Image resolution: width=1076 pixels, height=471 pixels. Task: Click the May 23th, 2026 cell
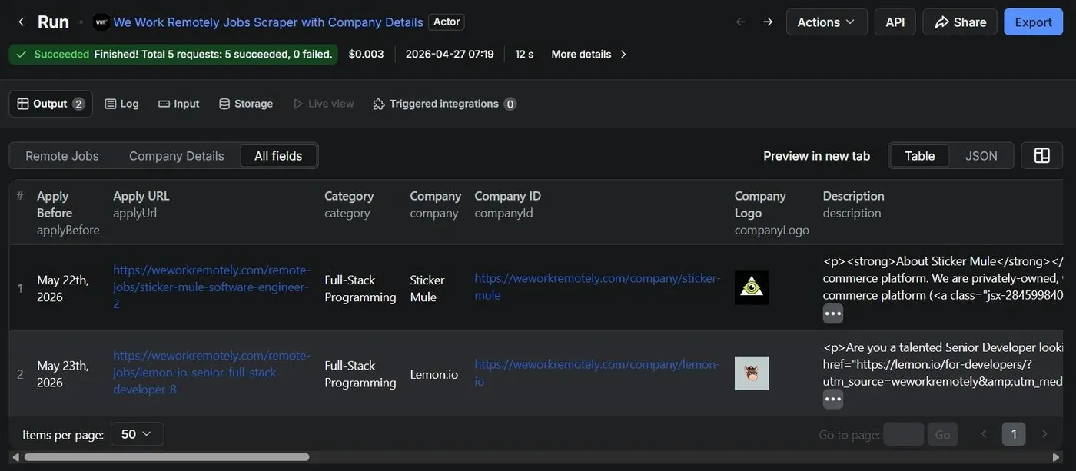(63, 373)
